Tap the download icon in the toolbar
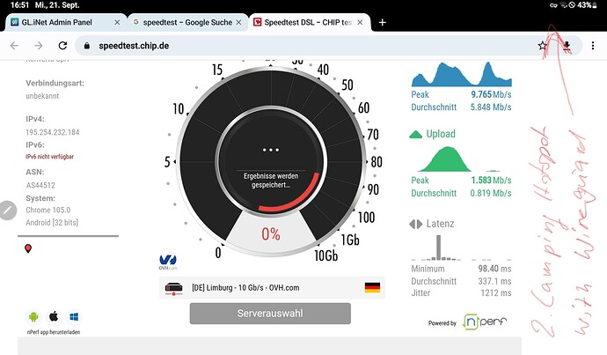Image resolution: width=607 pixels, height=355 pixels. coord(567,45)
